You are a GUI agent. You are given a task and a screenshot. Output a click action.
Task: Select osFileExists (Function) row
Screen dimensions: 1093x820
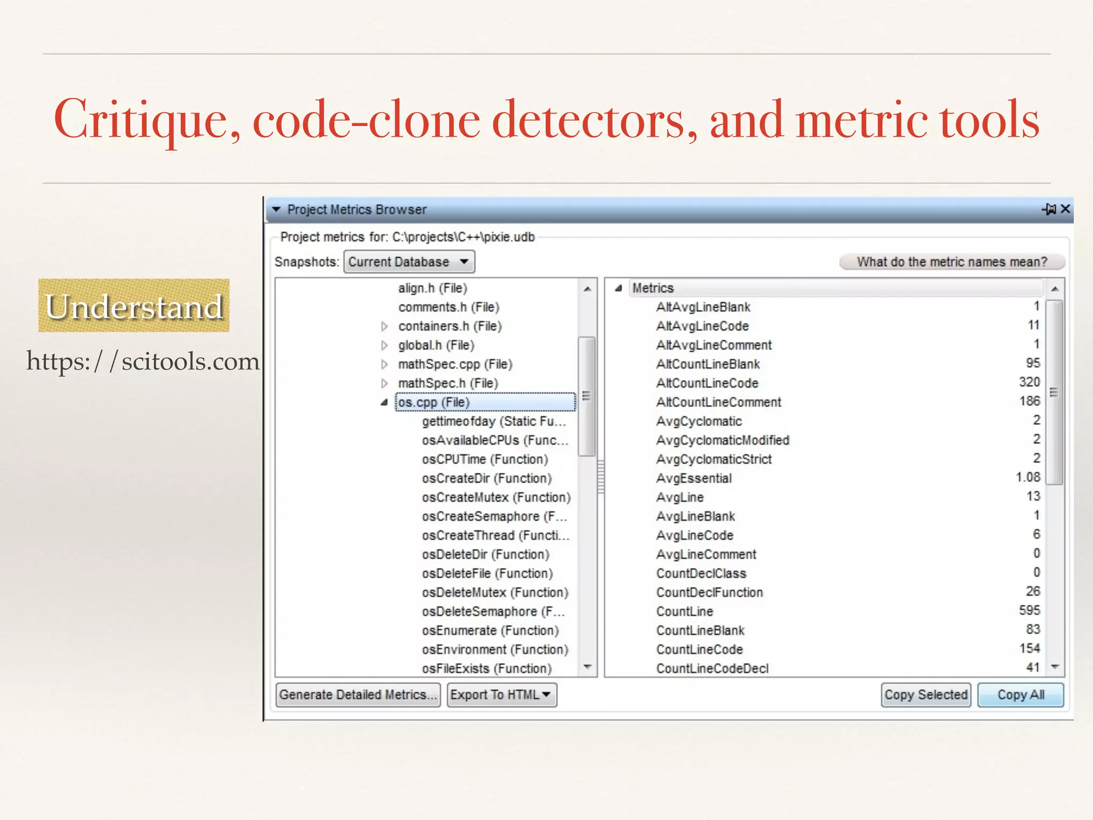pos(487,669)
